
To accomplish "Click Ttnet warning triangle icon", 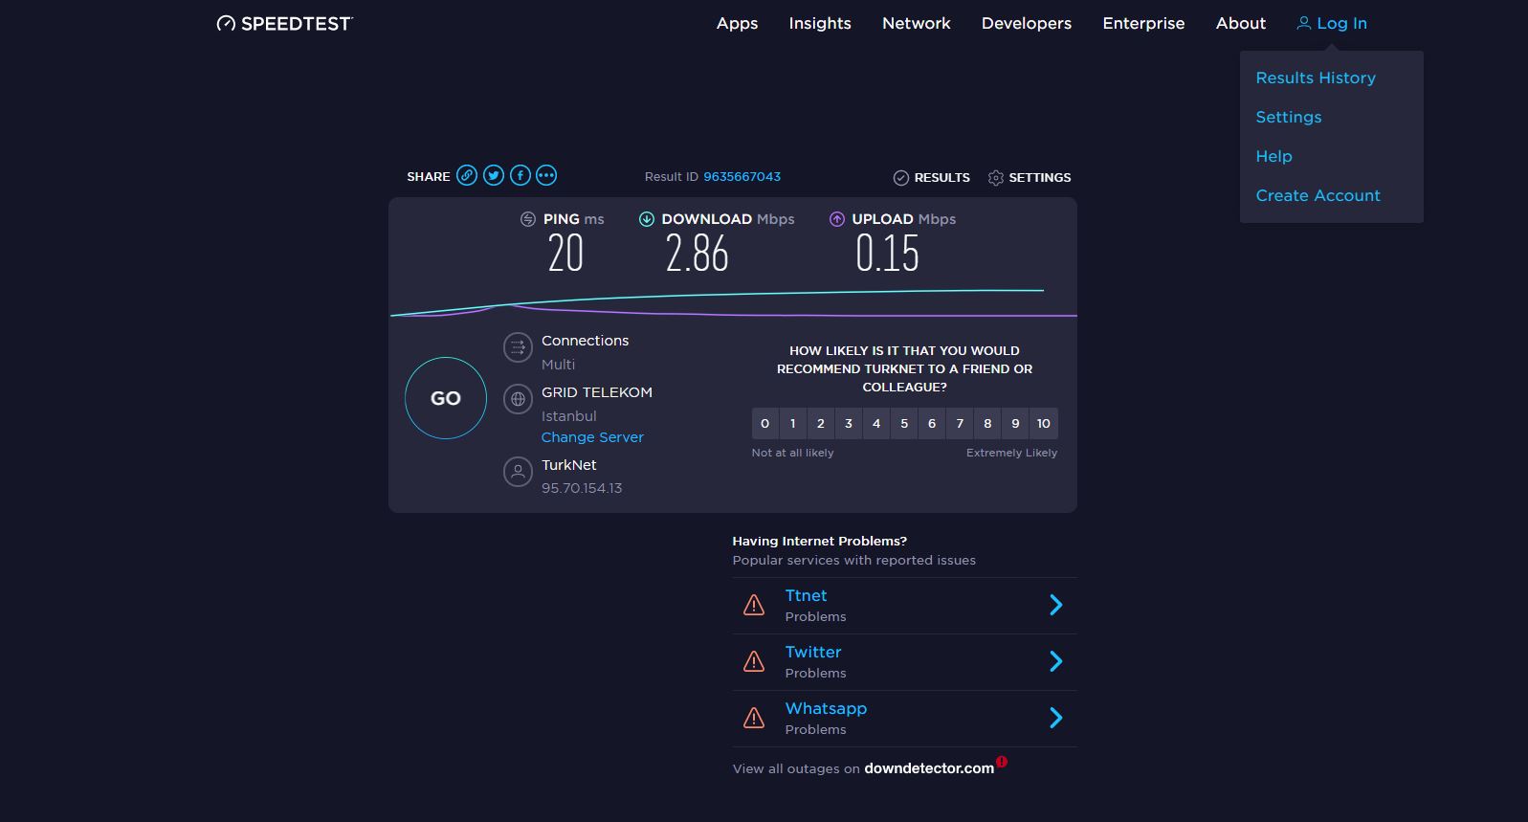I will 754,605.
